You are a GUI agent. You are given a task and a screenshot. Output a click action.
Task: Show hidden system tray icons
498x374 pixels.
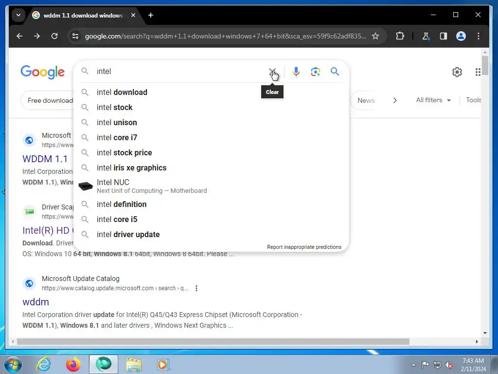pyautogui.click(x=413, y=365)
